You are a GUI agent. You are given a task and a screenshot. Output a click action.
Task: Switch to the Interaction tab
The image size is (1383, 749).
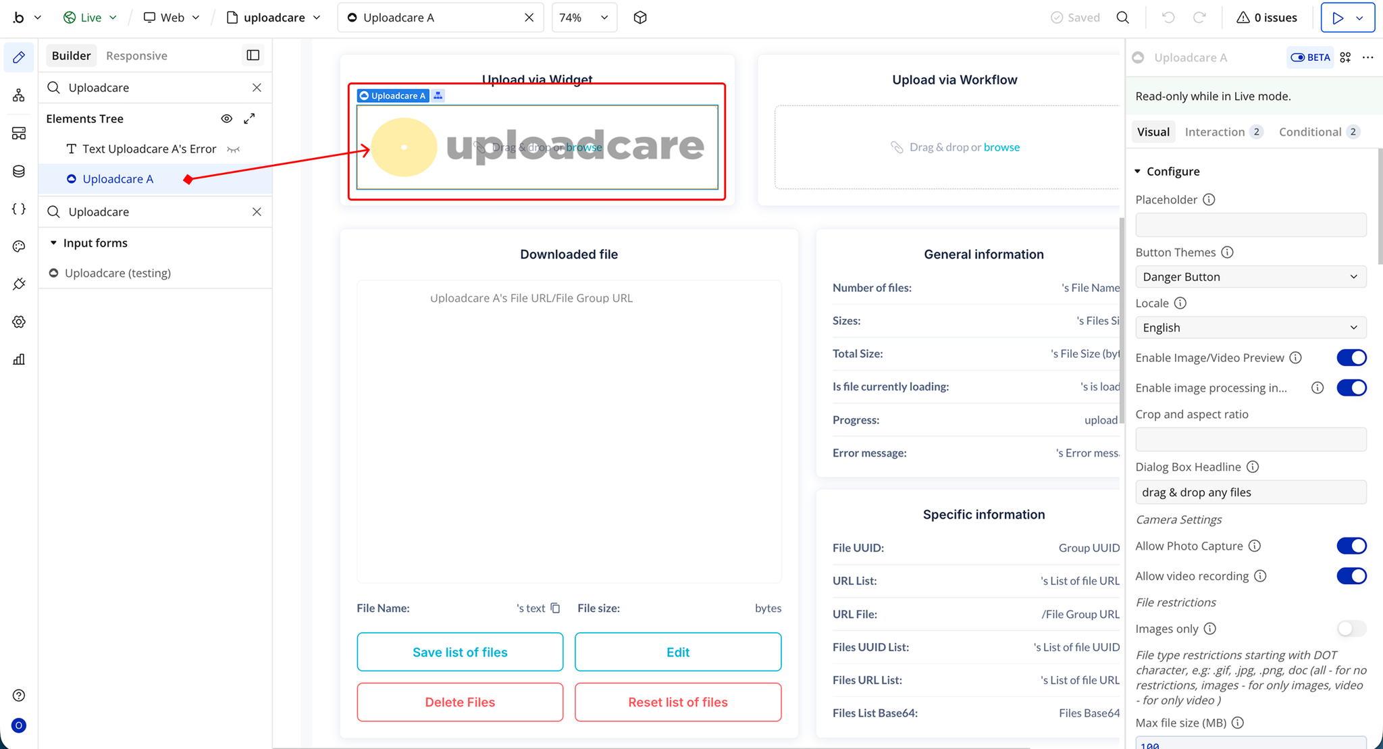coord(1223,132)
